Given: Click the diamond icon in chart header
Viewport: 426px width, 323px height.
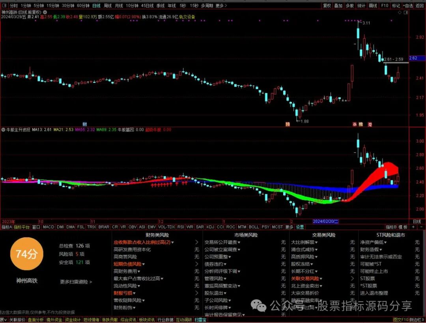Looking at the screenshot, I should [399, 13].
